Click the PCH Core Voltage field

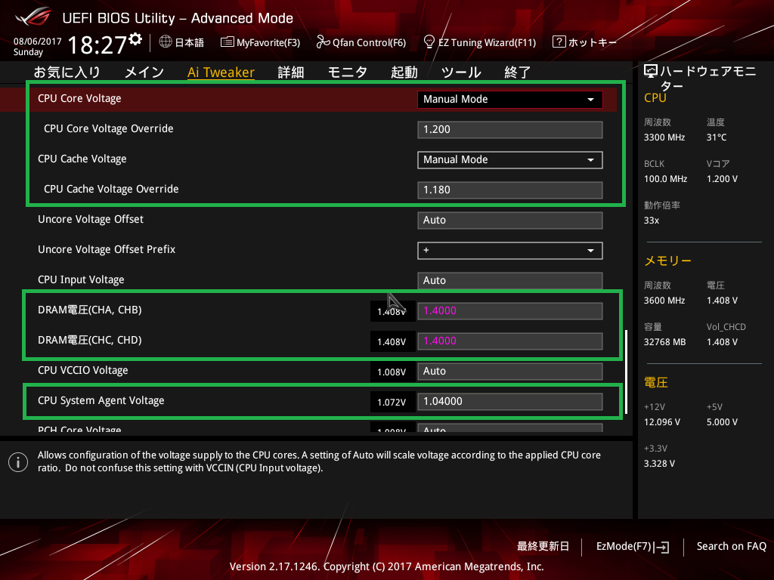[x=510, y=428]
